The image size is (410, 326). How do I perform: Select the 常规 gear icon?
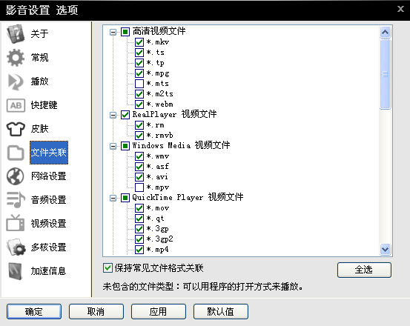16,58
